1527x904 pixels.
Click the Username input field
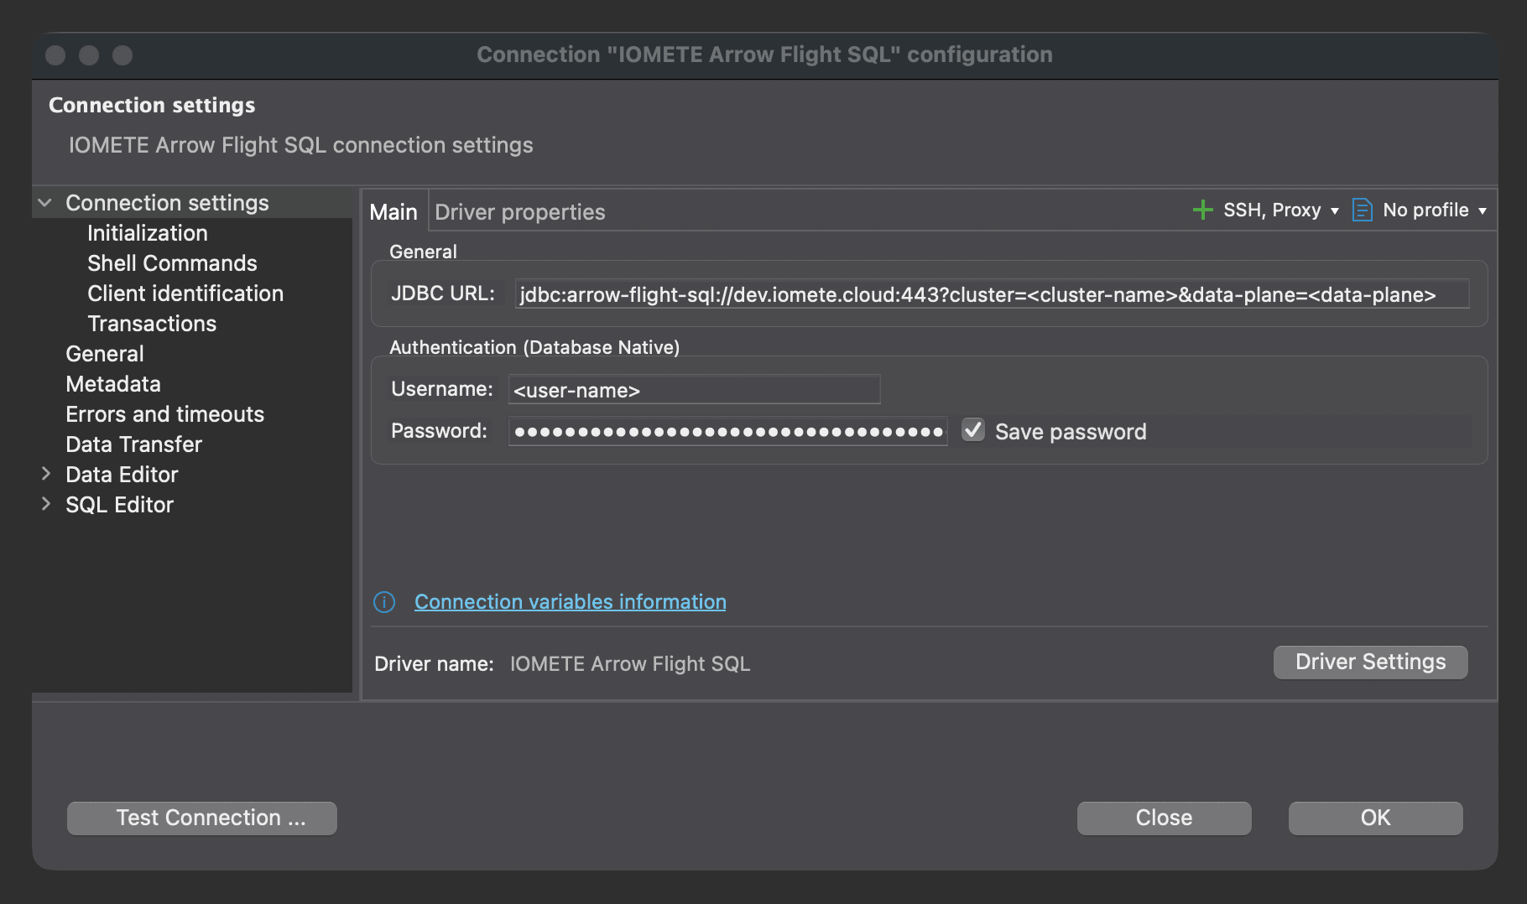pyautogui.click(x=695, y=390)
